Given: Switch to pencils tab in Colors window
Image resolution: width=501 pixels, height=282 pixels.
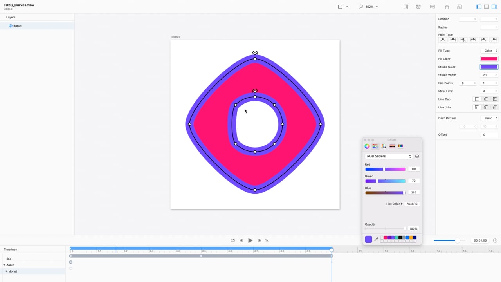Looking at the screenshot, I should click(400, 146).
